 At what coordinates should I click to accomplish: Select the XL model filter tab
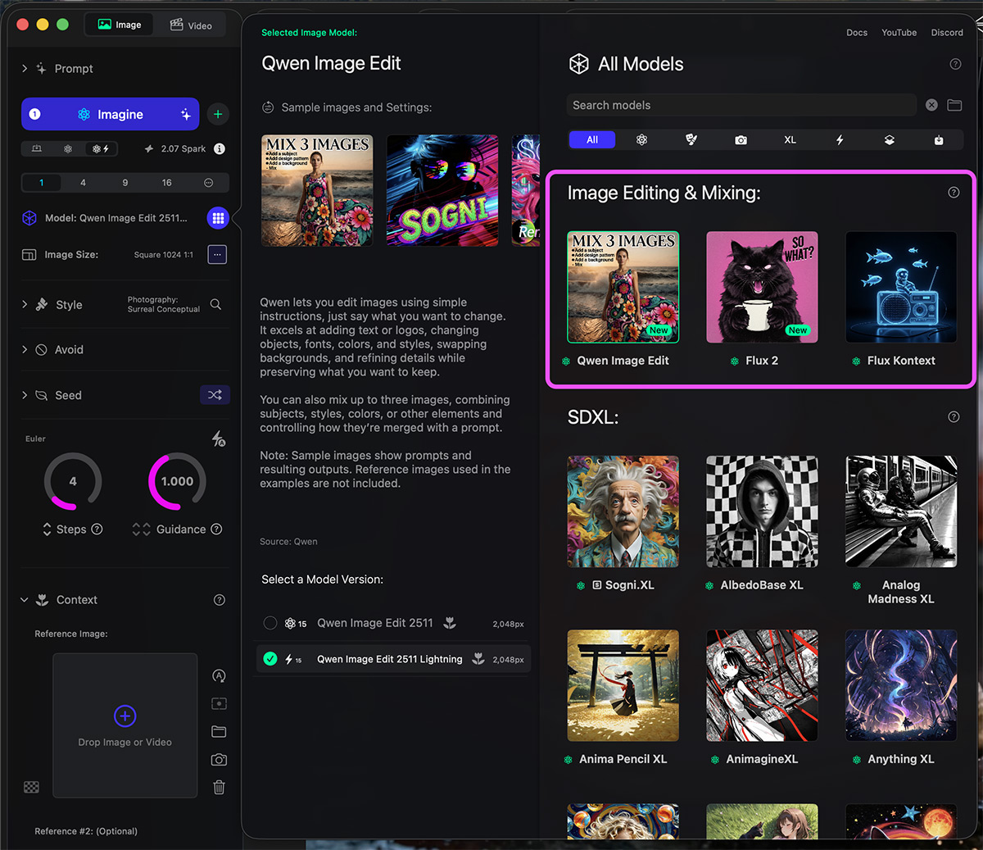790,140
